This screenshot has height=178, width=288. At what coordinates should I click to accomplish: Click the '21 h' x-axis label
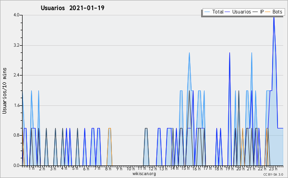pos(251,168)
